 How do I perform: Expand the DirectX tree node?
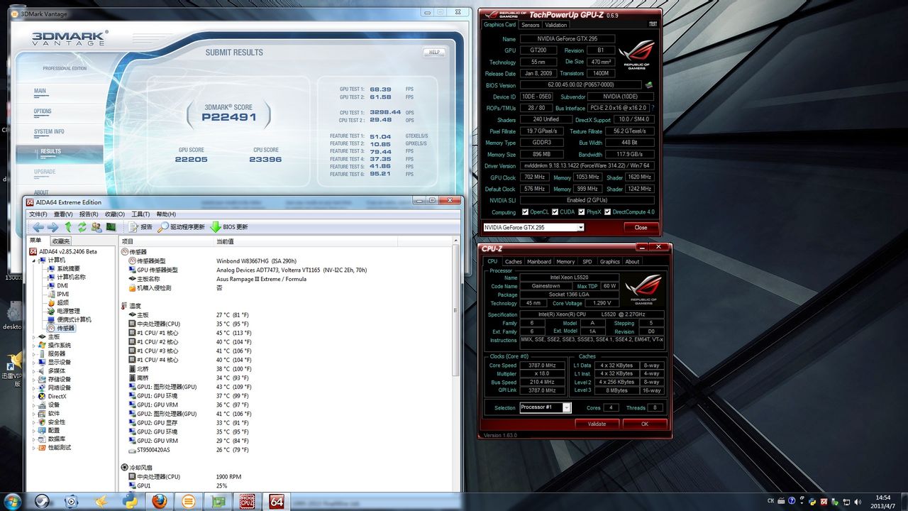(x=33, y=396)
